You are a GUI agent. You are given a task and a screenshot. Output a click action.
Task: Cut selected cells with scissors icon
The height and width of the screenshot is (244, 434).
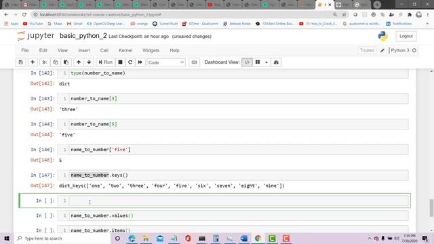(45, 62)
